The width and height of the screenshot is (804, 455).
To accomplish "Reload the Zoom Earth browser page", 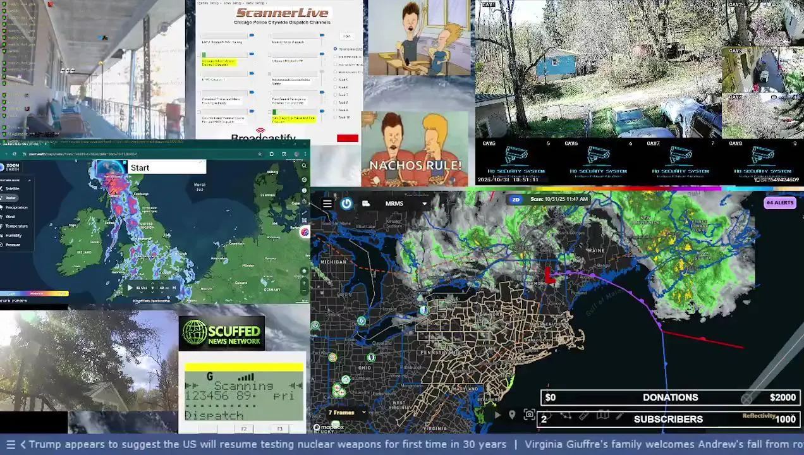I will 14,154.
